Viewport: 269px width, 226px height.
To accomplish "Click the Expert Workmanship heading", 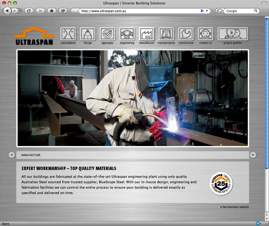I will pos(69,168).
